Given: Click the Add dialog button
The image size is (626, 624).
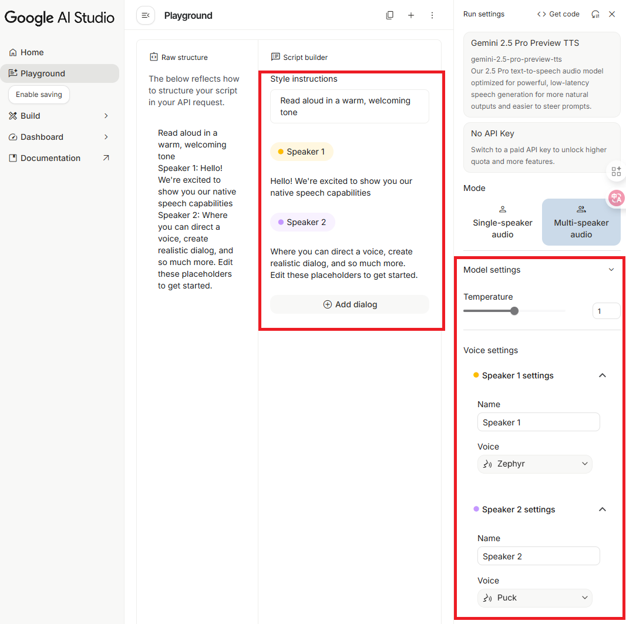Looking at the screenshot, I should coord(349,304).
